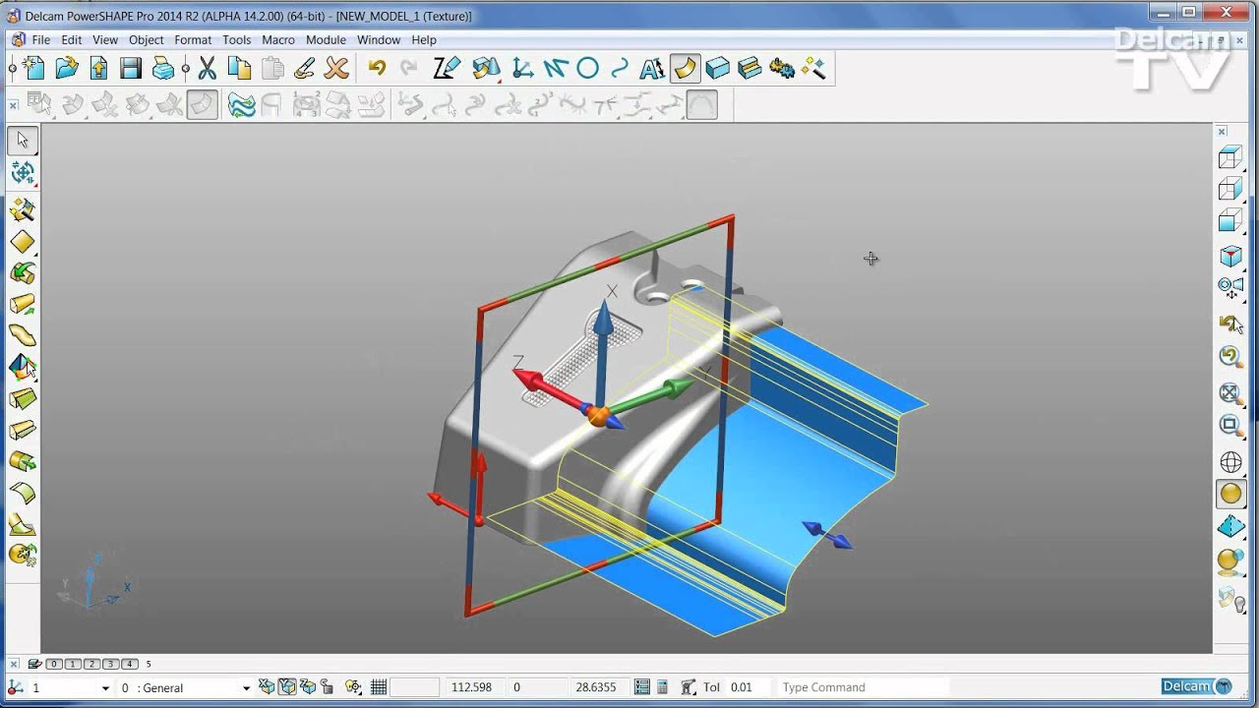
Task: Open the Solid block tool
Action: click(x=717, y=68)
